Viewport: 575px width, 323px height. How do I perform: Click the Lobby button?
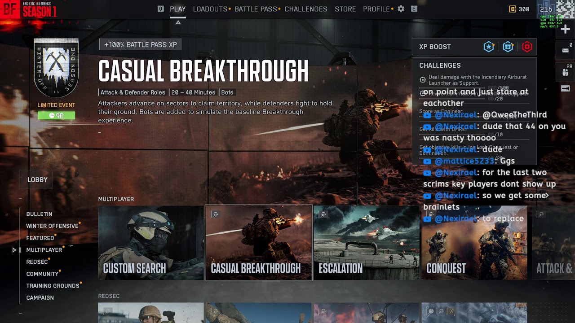coord(38,179)
